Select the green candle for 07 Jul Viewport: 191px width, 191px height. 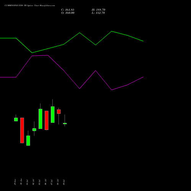pos(53,115)
